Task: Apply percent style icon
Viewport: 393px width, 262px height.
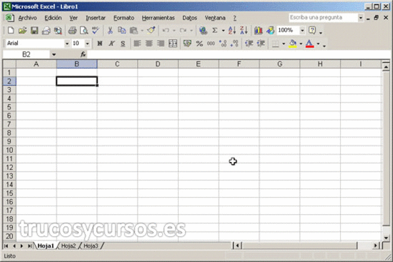Action: pyautogui.click(x=199, y=44)
